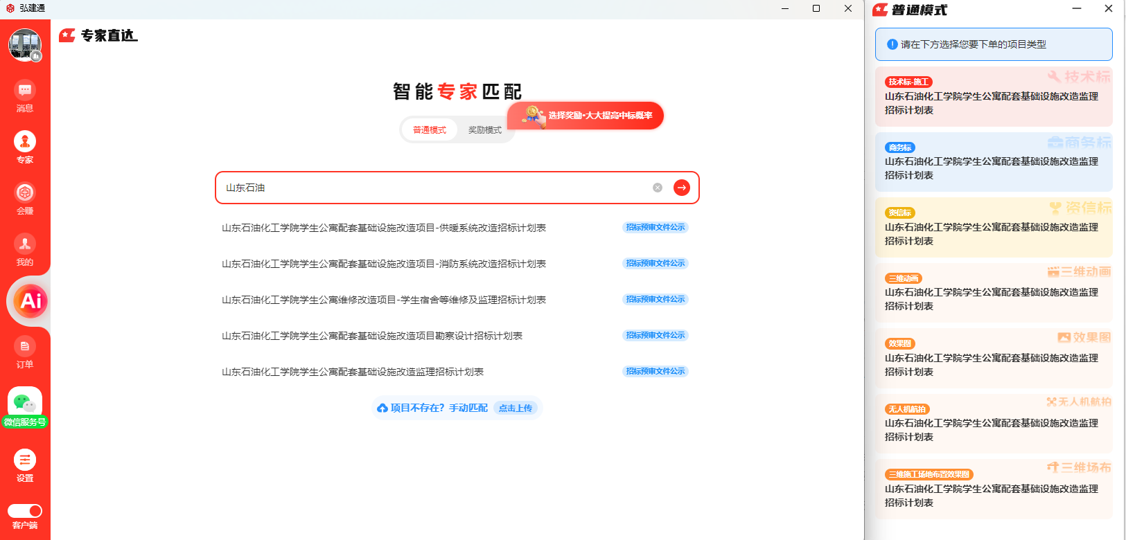Submit search with the red arrow button
The height and width of the screenshot is (540, 1126).
coord(682,188)
